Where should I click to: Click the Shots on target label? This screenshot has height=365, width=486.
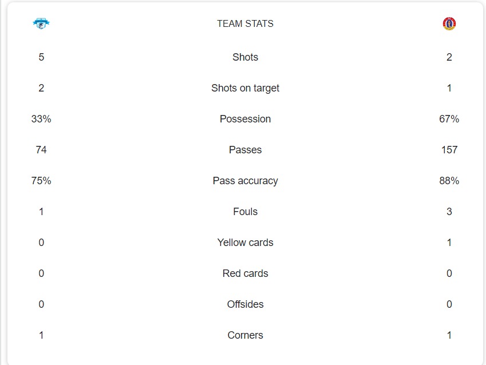pyautogui.click(x=245, y=88)
